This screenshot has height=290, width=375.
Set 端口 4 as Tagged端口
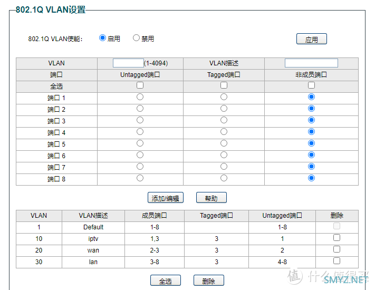[x=224, y=132]
